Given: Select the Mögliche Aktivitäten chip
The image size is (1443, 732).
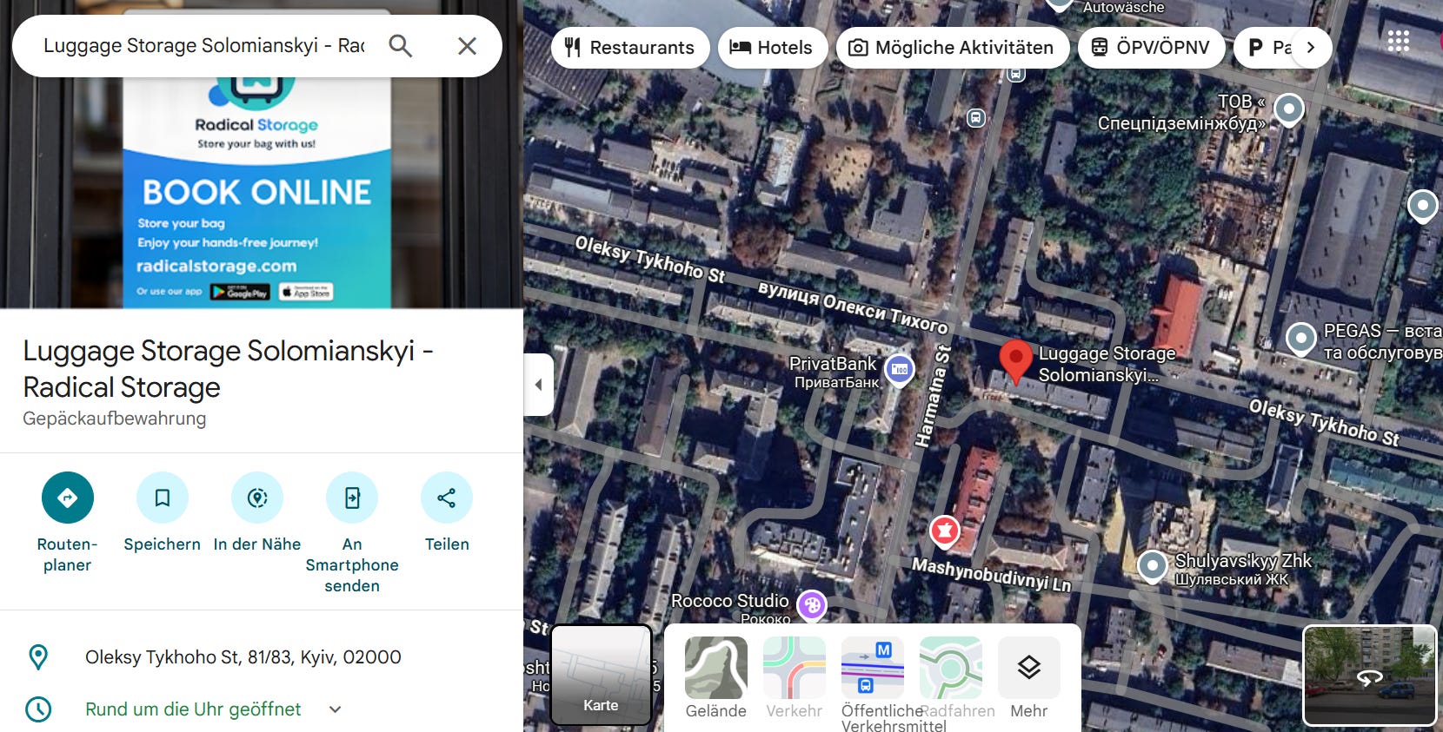Looking at the screenshot, I should [x=952, y=47].
